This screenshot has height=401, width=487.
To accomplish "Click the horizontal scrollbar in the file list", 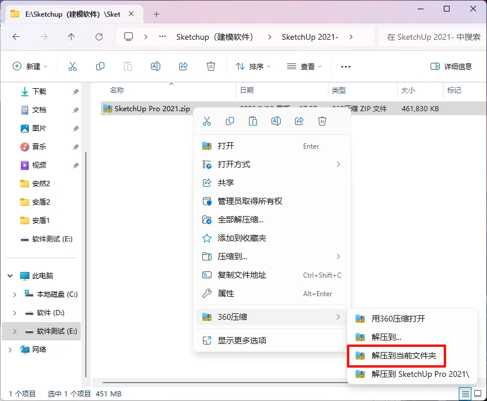I will pyautogui.click(x=225, y=383).
